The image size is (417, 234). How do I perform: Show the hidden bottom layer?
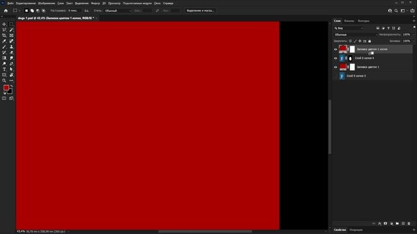pos(336,76)
